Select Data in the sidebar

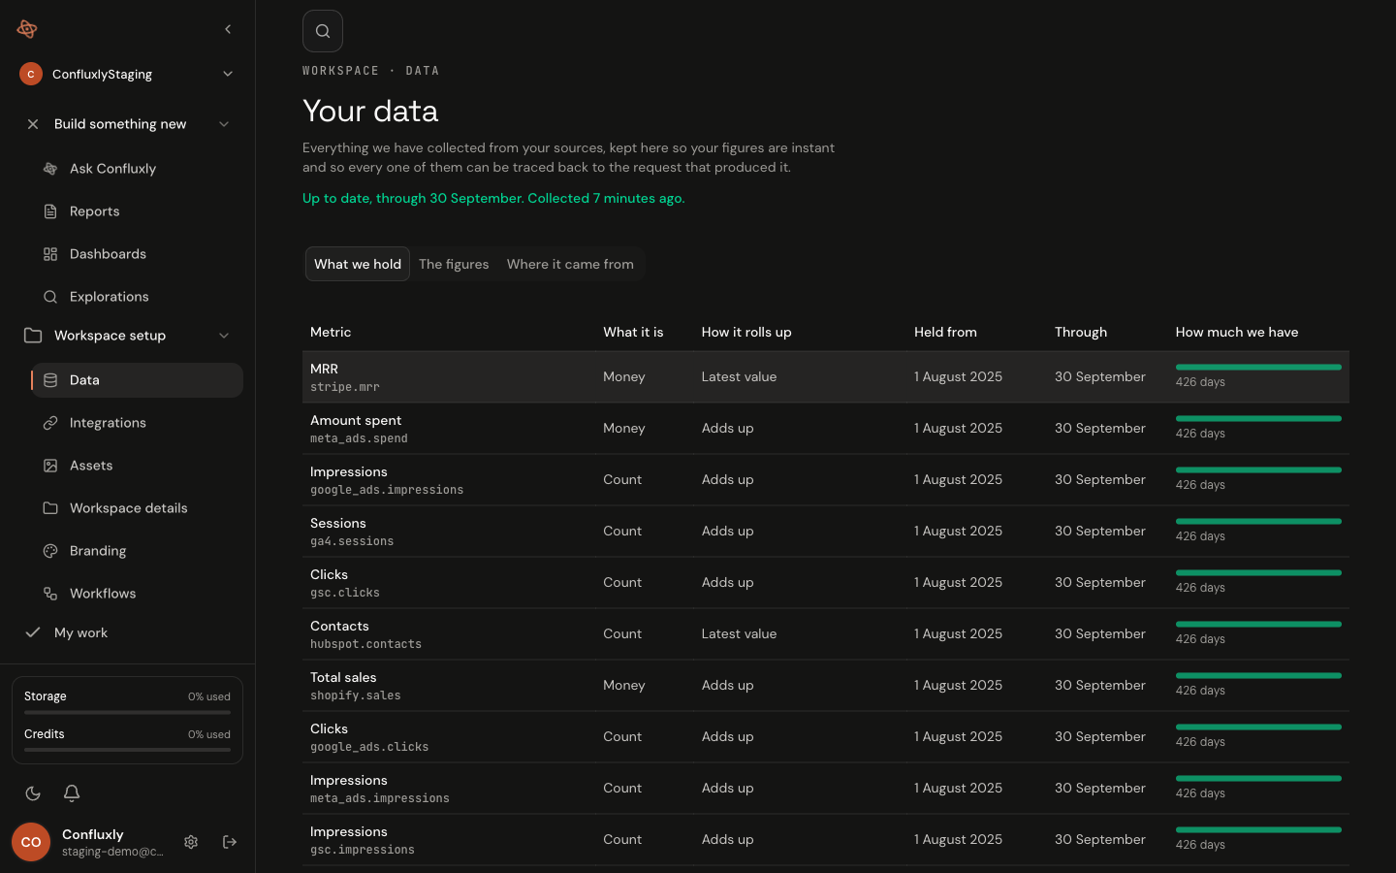point(138,380)
